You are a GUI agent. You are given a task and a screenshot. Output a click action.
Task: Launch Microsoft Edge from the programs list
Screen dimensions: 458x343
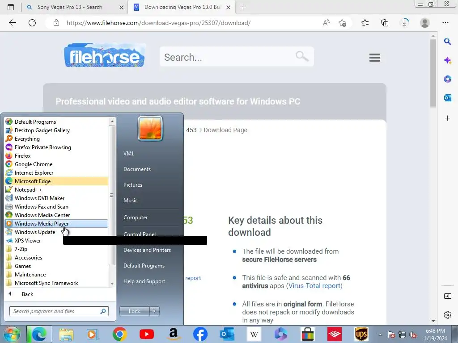point(56,181)
